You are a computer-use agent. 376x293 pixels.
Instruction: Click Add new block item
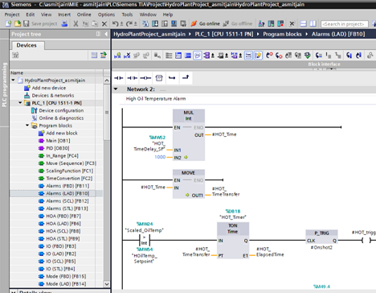62,133
